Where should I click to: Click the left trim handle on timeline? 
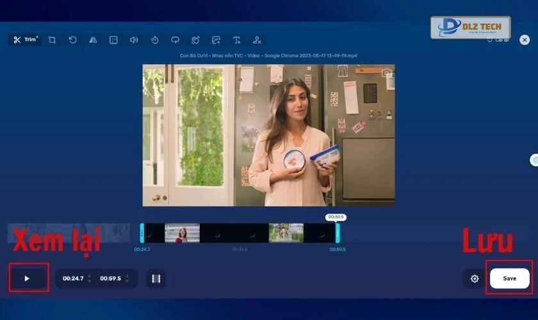[x=142, y=233]
